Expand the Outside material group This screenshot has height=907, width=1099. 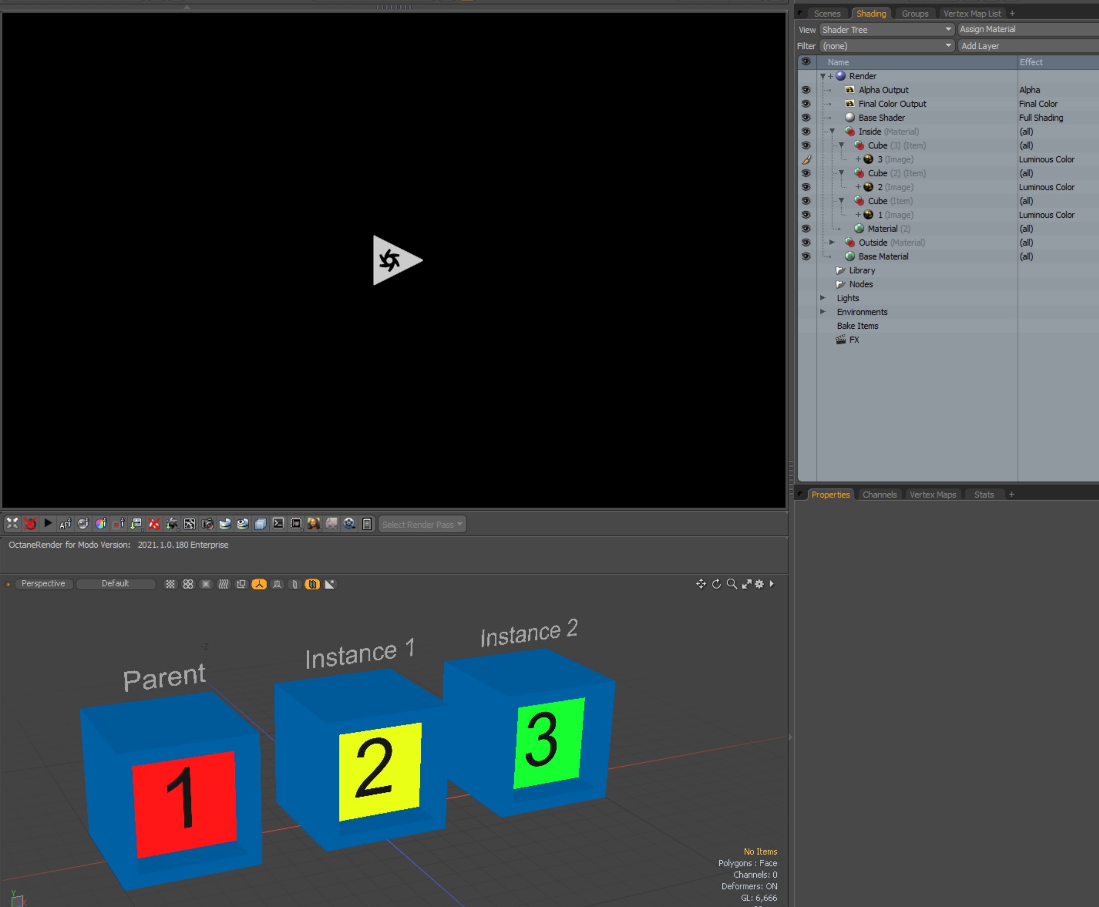832,243
